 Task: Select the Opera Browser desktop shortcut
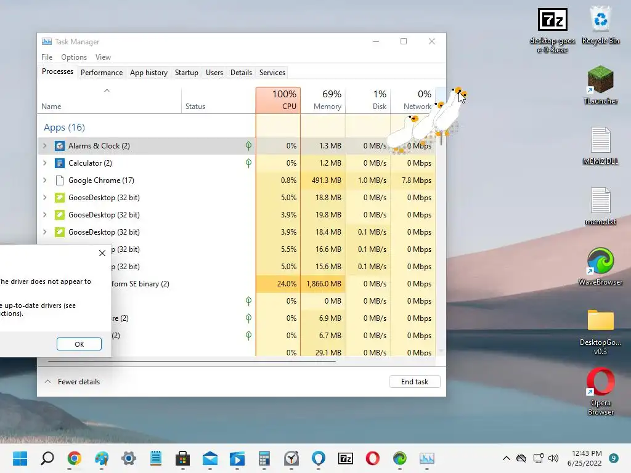[600, 392]
